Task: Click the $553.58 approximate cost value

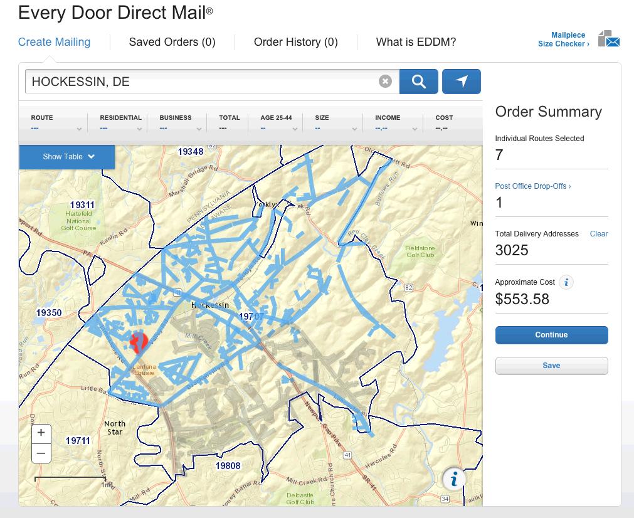Action: (x=522, y=299)
